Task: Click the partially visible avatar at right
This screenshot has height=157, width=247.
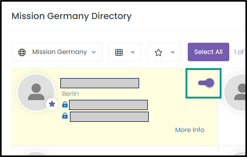Action: click(x=235, y=93)
